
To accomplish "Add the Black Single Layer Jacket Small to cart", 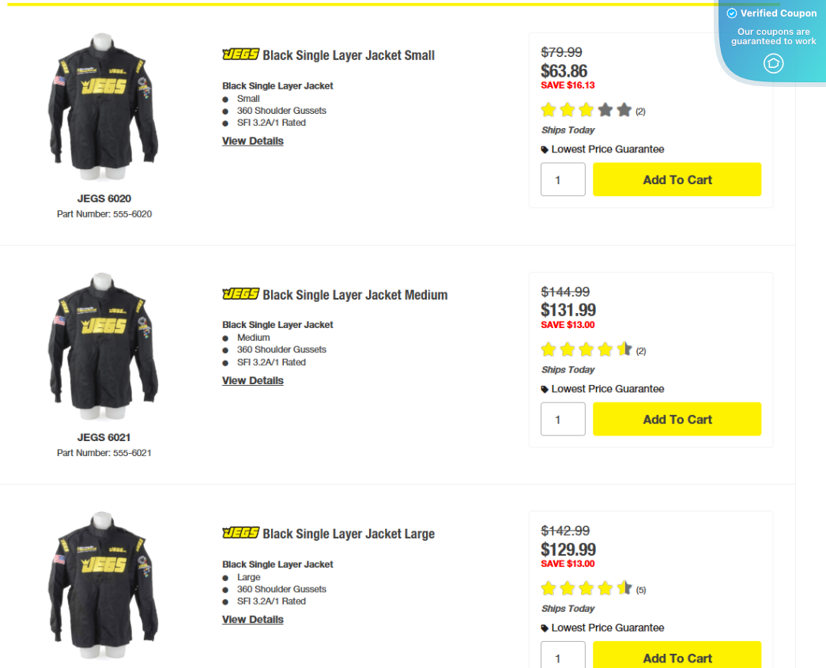I will pos(677,179).
